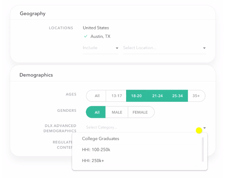The image size is (244, 178).
Task: Enable the 35+ age group
Action: [x=196, y=96]
